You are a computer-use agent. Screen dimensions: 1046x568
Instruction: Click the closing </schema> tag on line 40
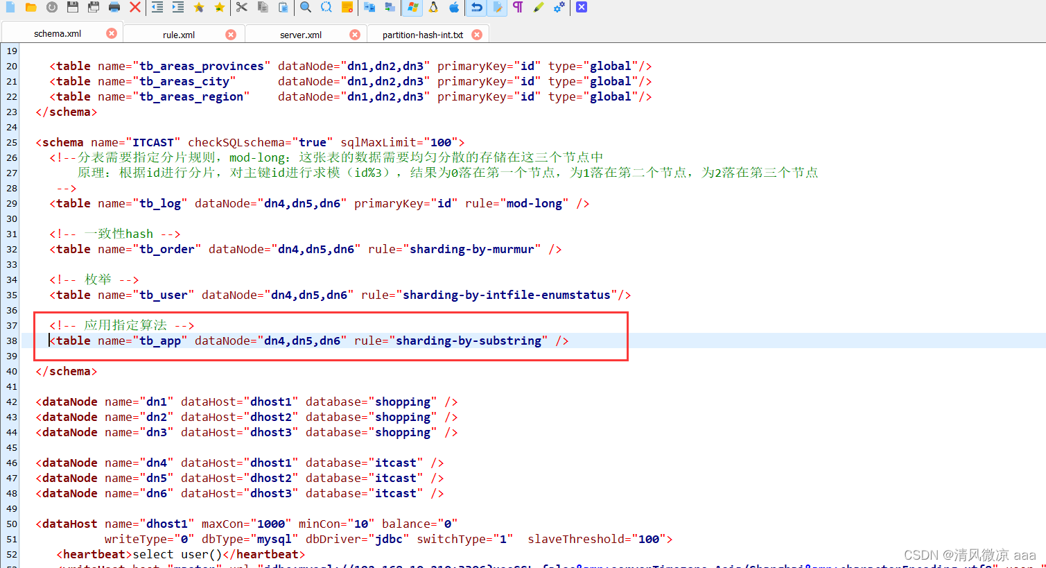[x=67, y=371]
